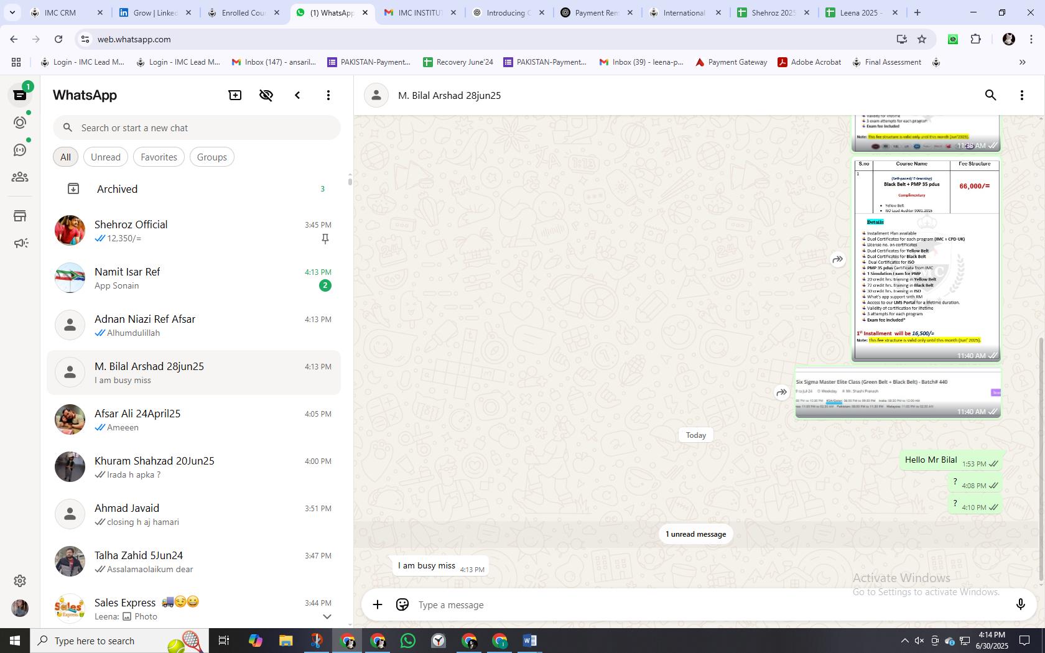Bookmark this page with star icon
This screenshot has width=1045, height=653.
coord(922,39)
